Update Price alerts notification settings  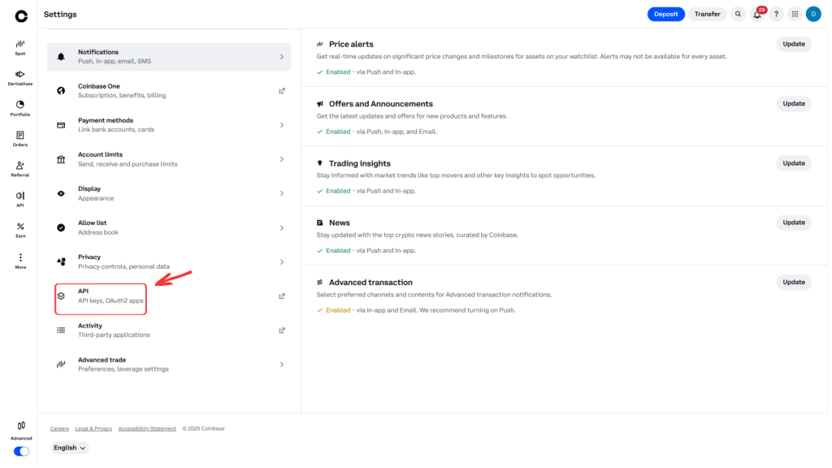(x=794, y=44)
